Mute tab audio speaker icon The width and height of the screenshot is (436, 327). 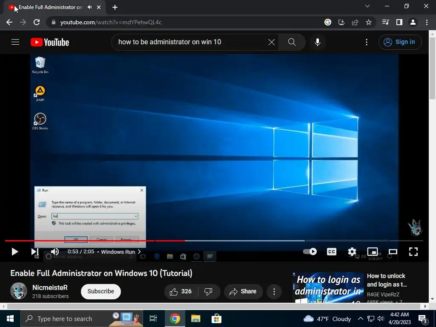tap(89, 7)
